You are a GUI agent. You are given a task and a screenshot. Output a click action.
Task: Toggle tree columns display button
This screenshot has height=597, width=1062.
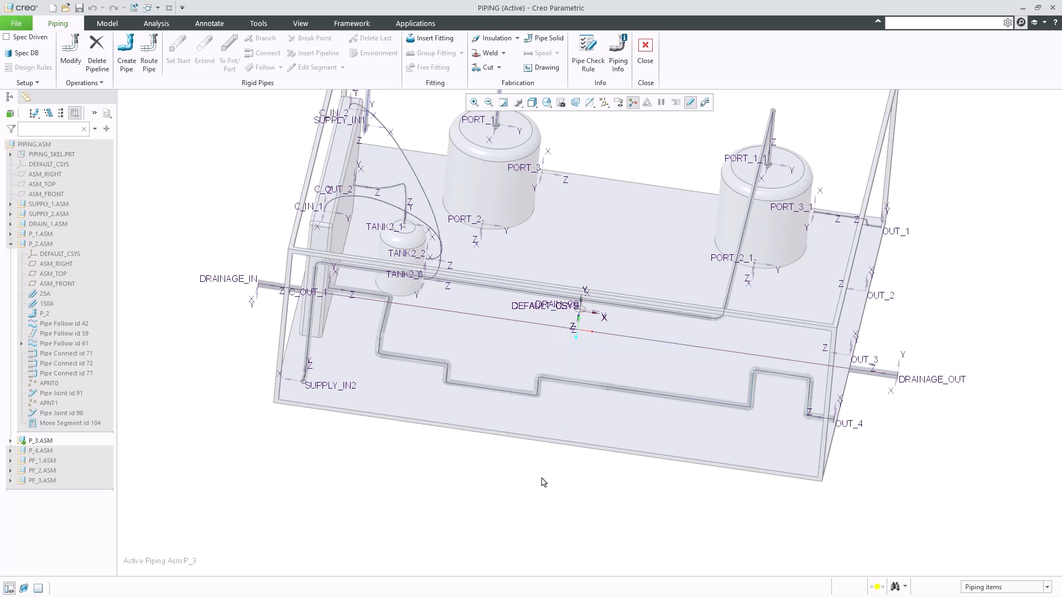tap(75, 113)
